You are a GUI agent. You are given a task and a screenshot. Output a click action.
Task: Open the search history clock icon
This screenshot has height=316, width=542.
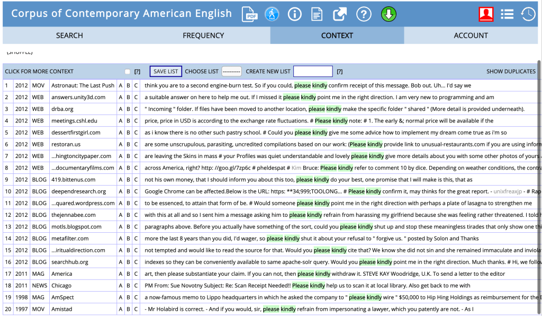coord(528,14)
